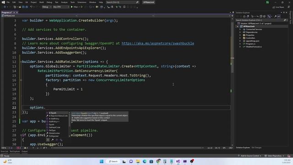This screenshot has width=293, height=165.
Task: Toggle Show All Files in Solution Explorer
Action: coord(264,16)
